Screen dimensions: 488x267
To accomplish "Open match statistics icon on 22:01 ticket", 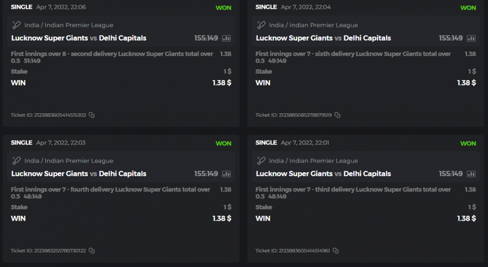I will coord(471,174).
